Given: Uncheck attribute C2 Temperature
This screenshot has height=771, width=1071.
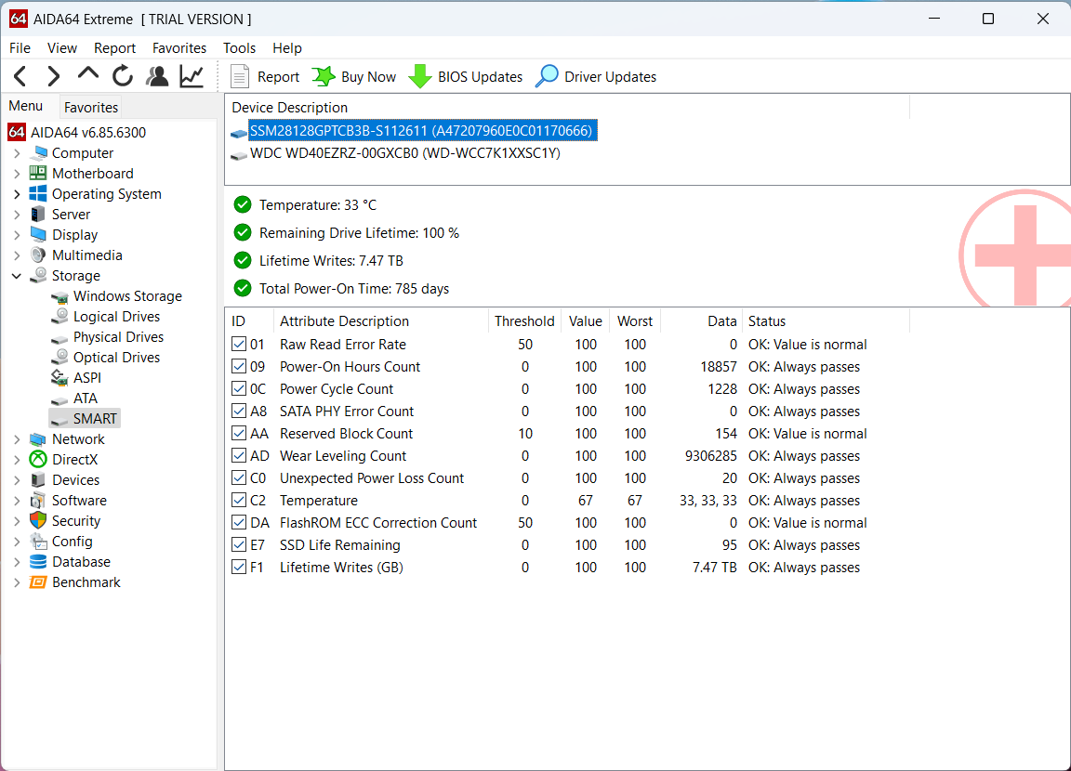Looking at the screenshot, I should (239, 500).
